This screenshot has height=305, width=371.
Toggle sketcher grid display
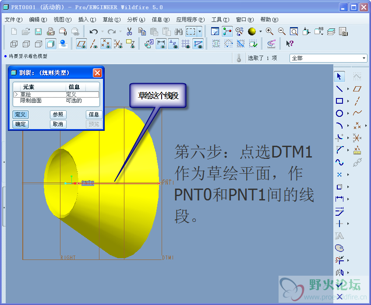click(186, 44)
